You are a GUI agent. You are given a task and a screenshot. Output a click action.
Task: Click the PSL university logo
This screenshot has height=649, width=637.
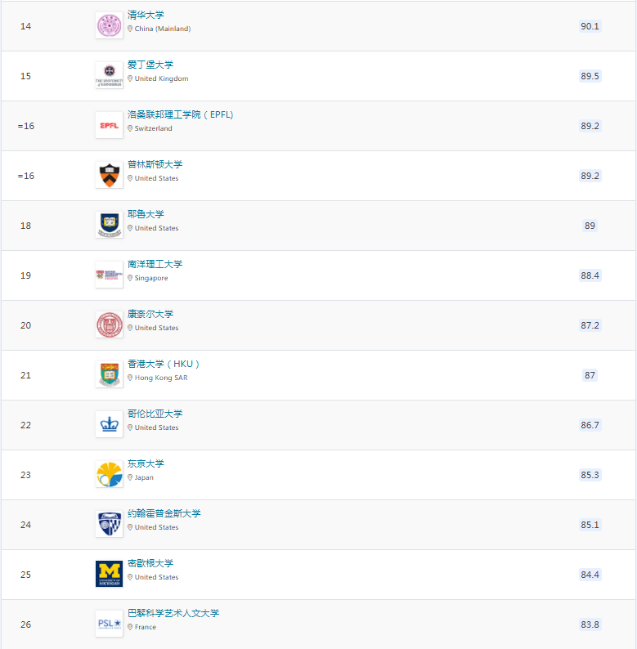click(x=109, y=624)
